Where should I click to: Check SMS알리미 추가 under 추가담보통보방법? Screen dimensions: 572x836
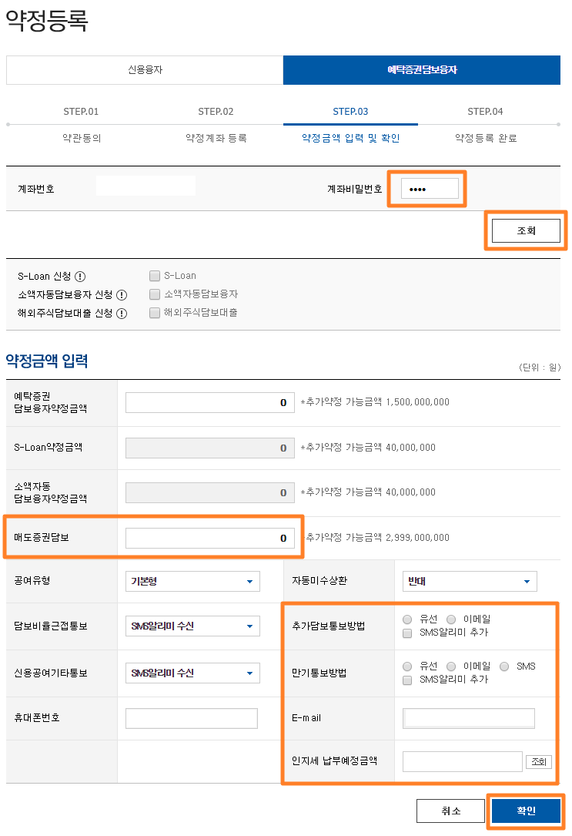tap(407, 633)
